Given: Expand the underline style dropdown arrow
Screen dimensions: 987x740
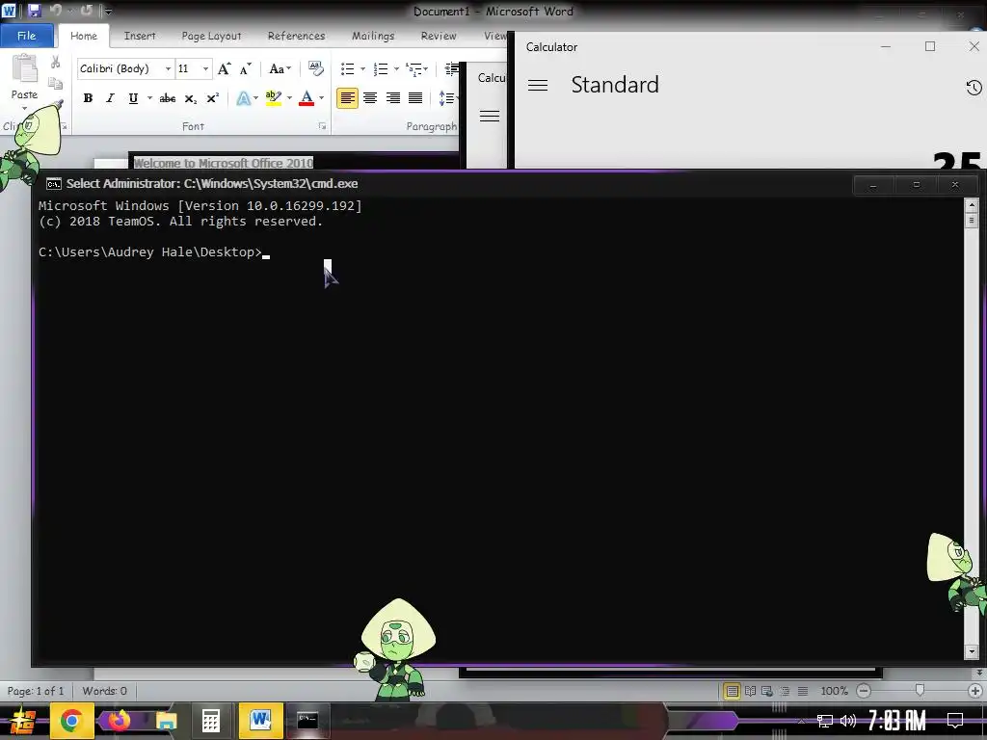Looking at the screenshot, I should point(149,98).
